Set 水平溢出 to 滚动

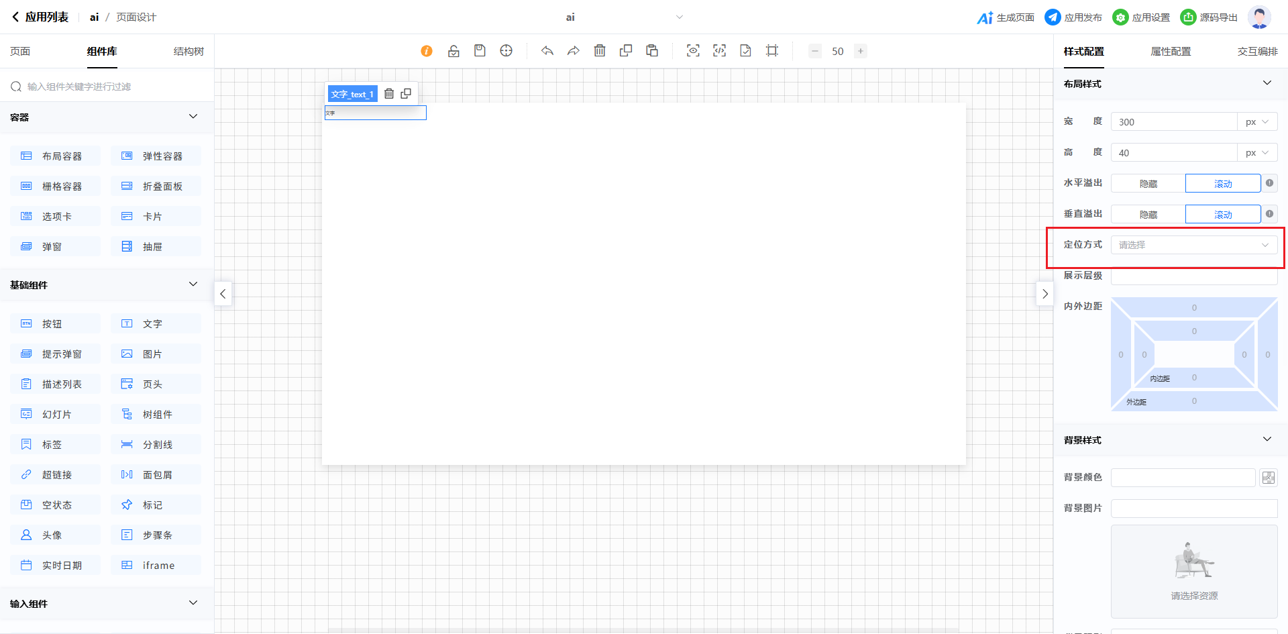point(1222,184)
